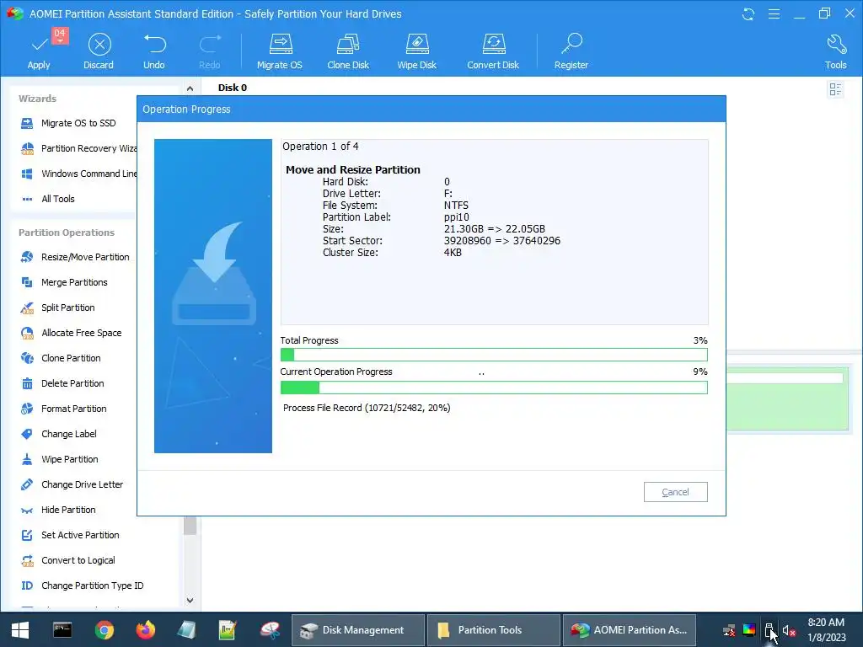
Task: Undo the last operation
Action: click(154, 51)
